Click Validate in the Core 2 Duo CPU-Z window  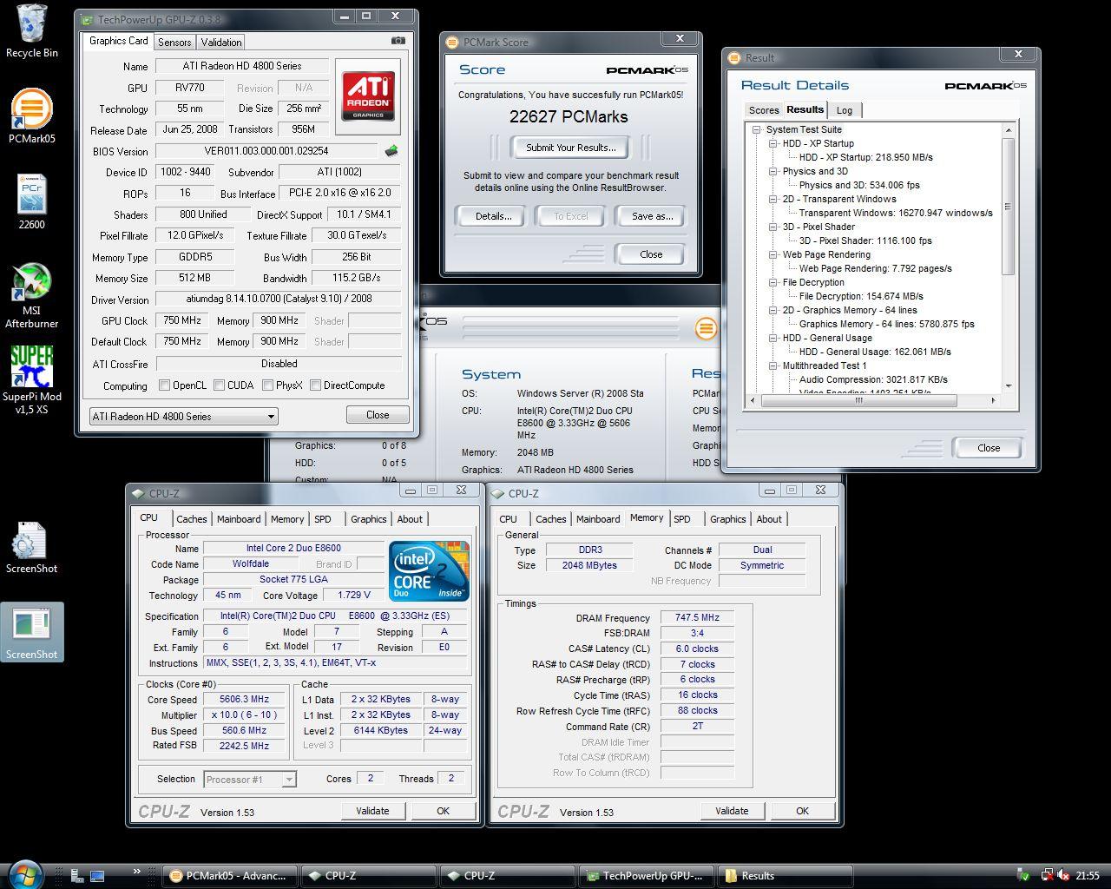(372, 811)
